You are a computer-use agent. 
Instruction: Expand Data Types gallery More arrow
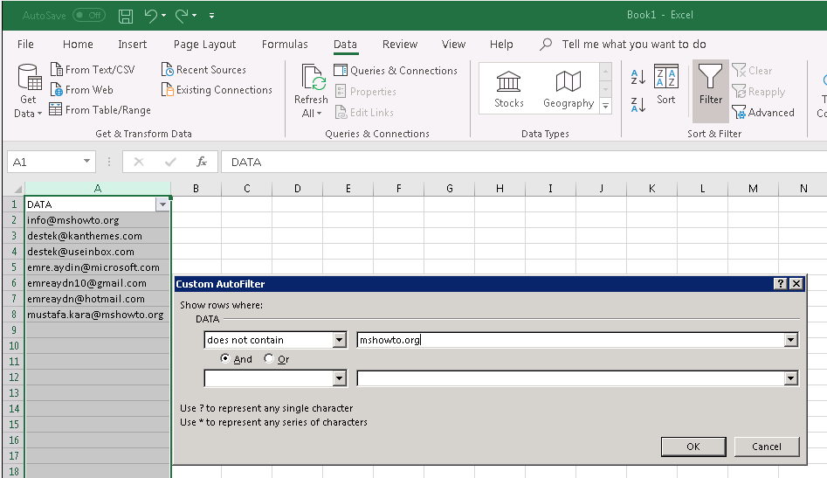click(606, 106)
